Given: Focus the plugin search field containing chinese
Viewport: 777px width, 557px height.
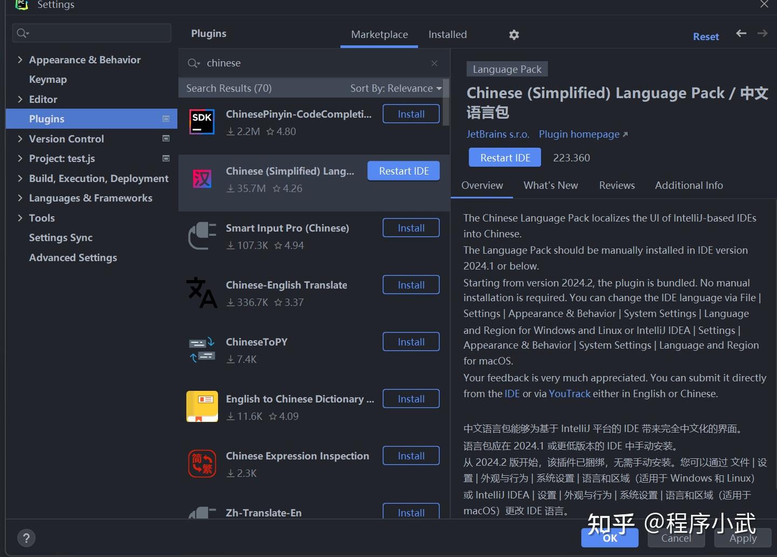Looking at the screenshot, I should tap(313, 63).
